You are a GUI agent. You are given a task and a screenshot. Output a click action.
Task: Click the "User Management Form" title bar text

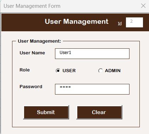[32, 6]
